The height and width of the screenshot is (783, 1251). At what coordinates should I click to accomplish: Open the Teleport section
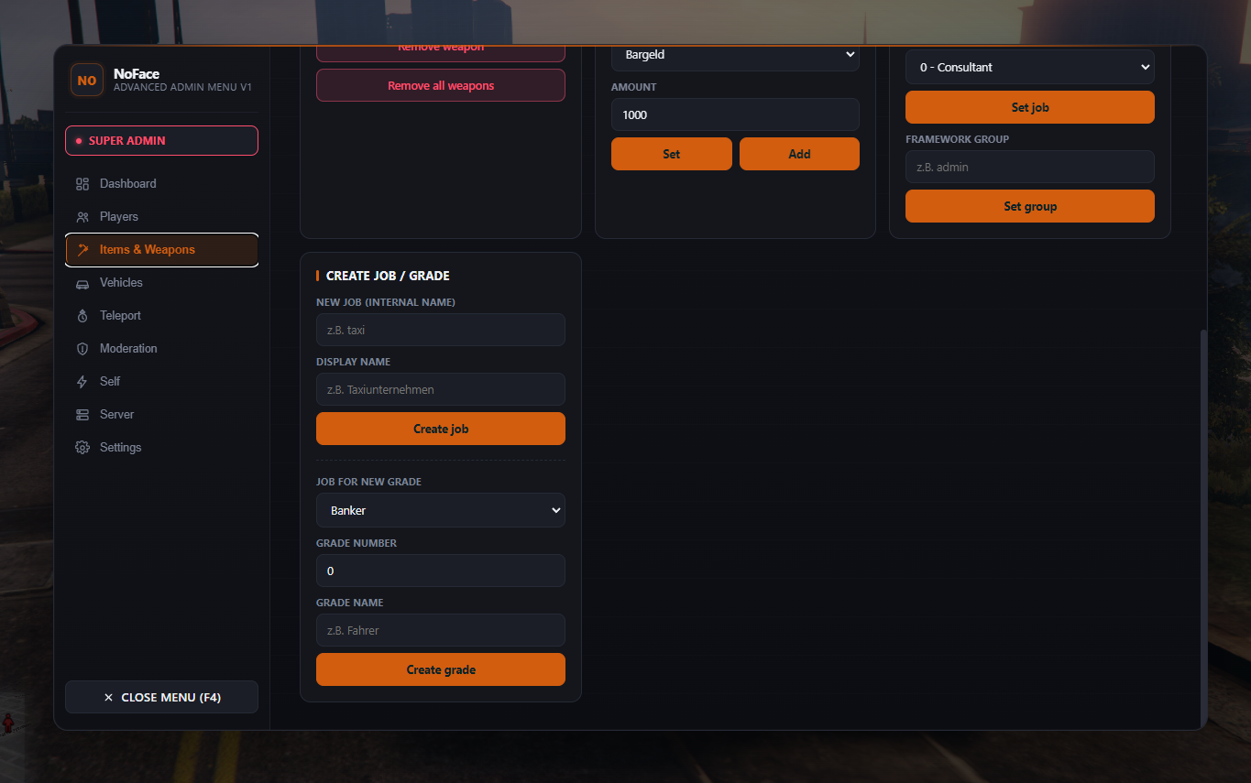(161, 316)
